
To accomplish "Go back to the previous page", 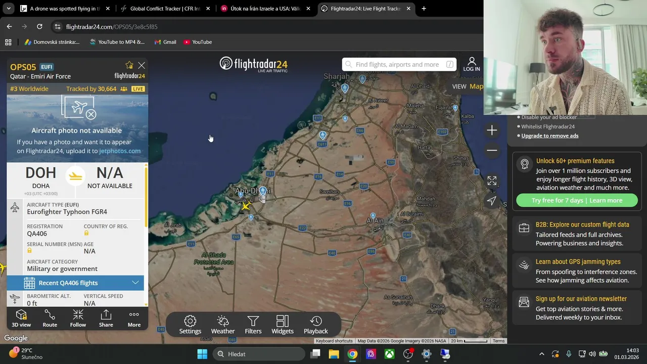I will tap(9, 26).
